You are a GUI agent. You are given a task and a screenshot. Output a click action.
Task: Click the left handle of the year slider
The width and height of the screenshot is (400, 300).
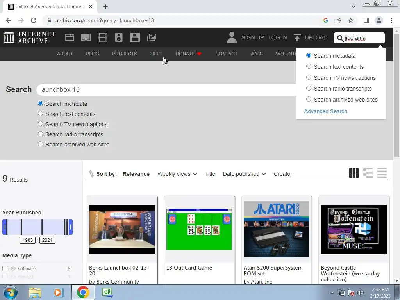(x=4, y=227)
